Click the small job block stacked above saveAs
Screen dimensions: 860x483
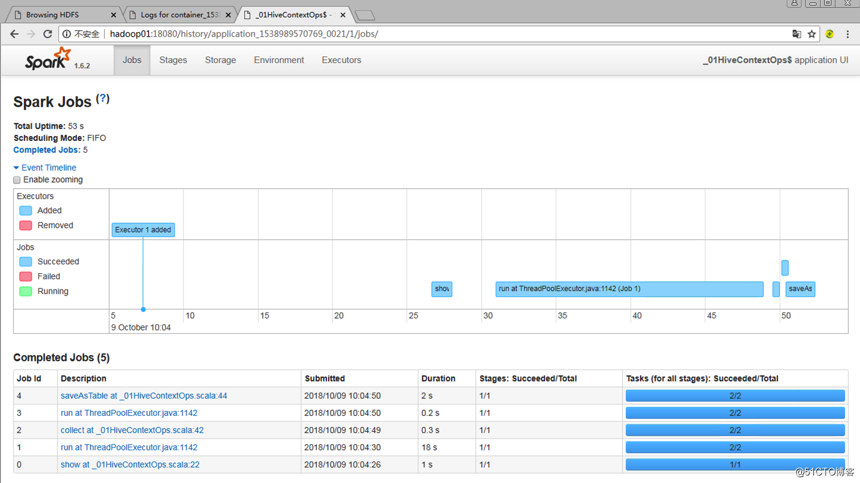click(785, 268)
